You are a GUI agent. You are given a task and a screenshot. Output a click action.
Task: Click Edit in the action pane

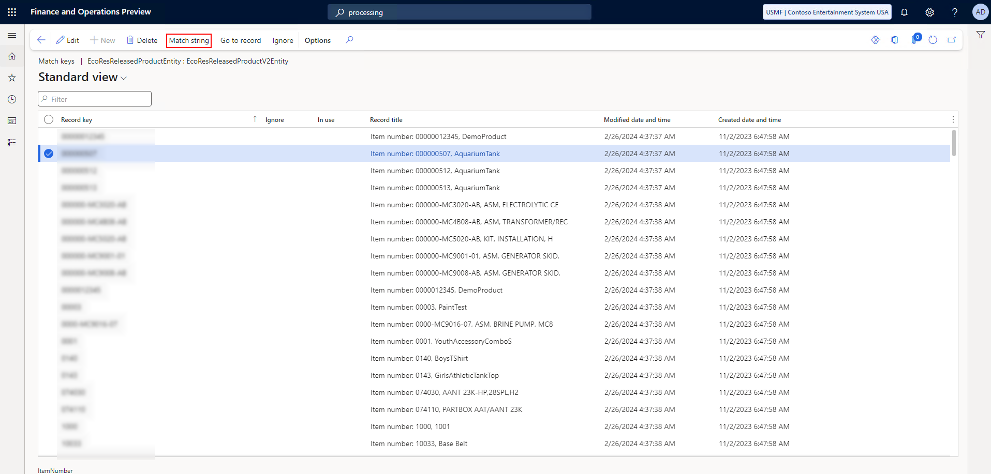[68, 40]
